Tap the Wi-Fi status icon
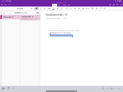 click(116, 1)
